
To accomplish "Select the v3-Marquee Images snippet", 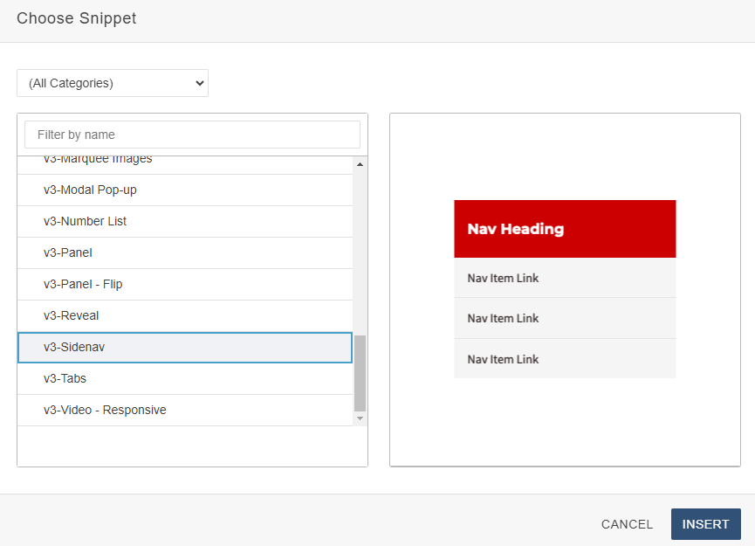I will pyautogui.click(x=98, y=161).
